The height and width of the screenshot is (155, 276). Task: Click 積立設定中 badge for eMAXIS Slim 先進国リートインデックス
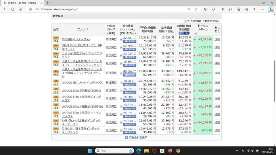(130, 116)
